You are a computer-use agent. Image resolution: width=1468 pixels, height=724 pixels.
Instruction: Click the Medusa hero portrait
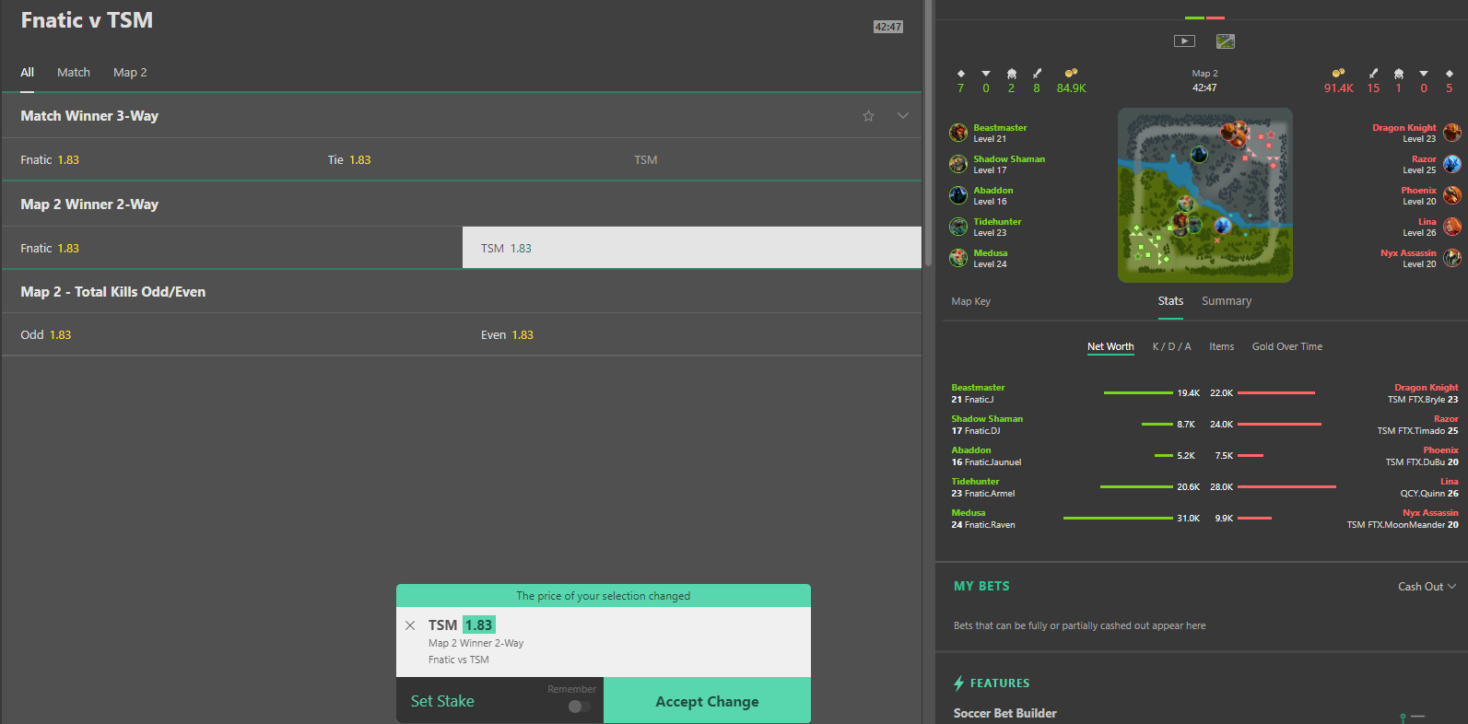958,258
